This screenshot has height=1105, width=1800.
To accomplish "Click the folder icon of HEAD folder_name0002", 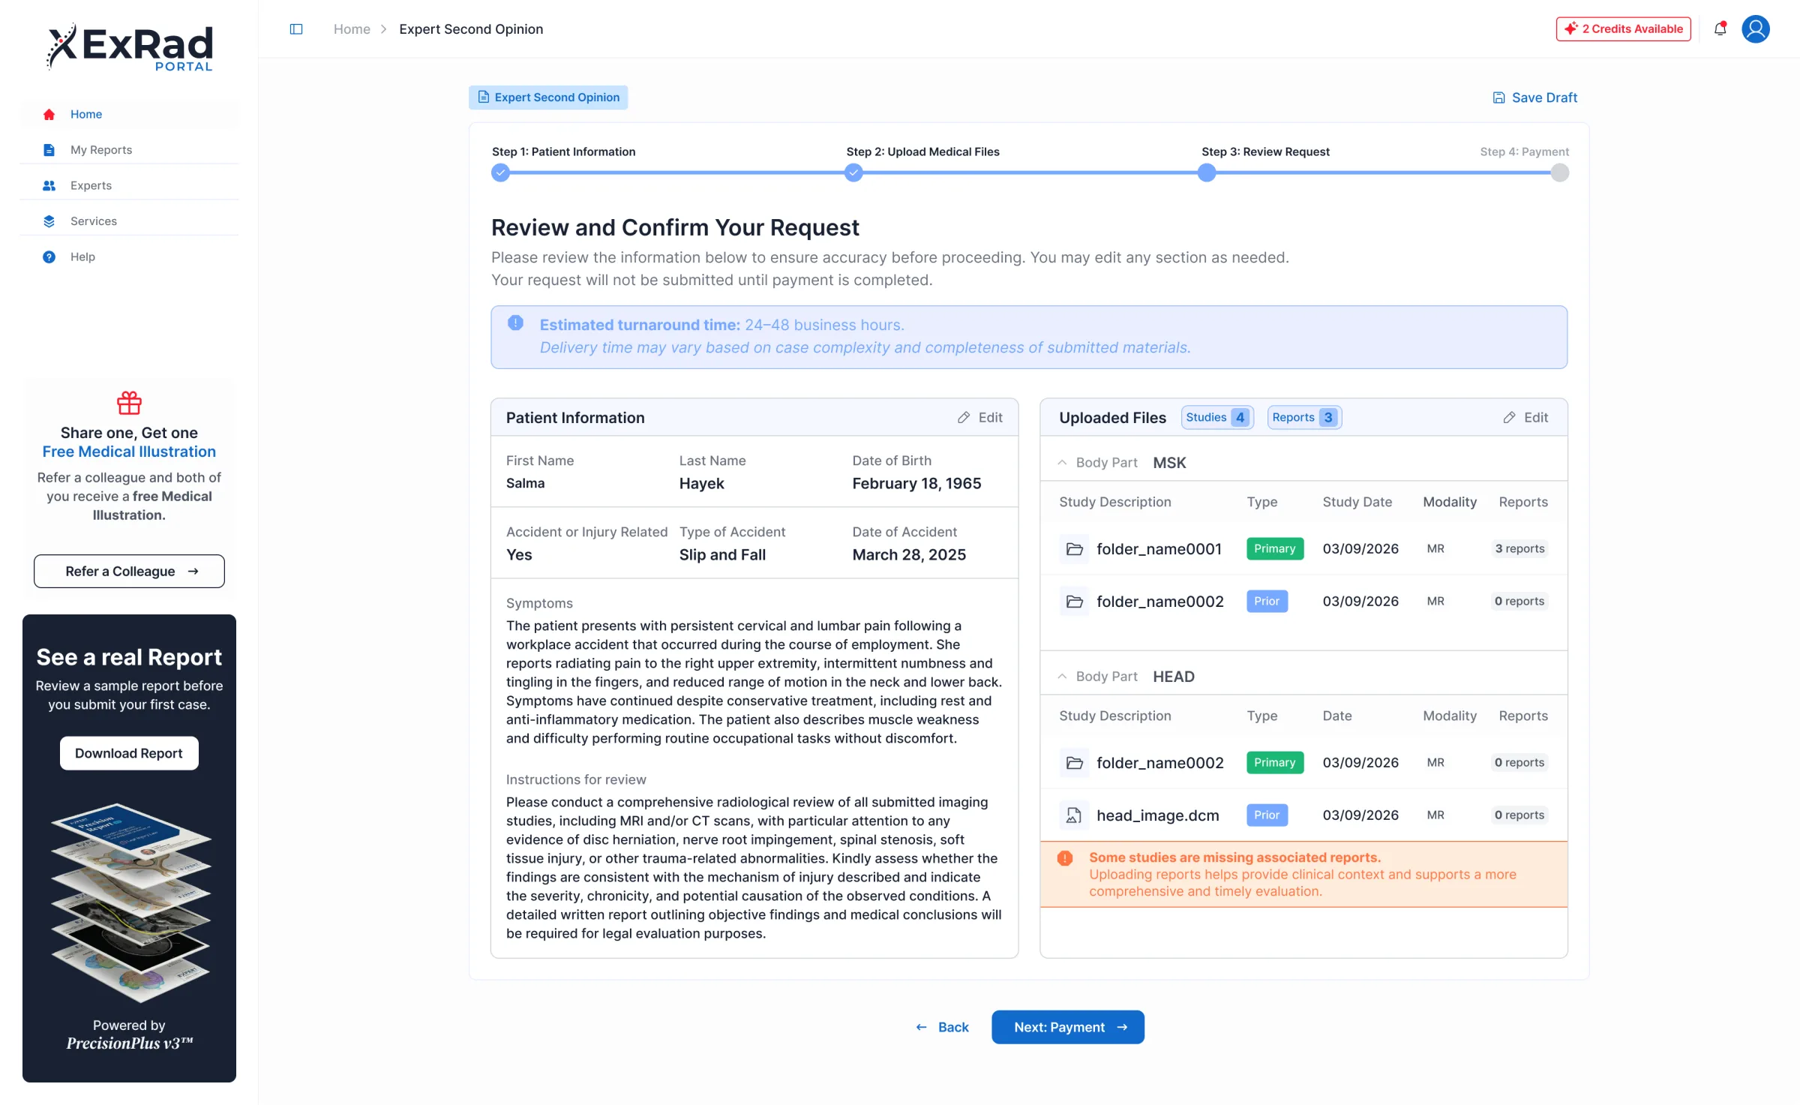I will click(1074, 763).
